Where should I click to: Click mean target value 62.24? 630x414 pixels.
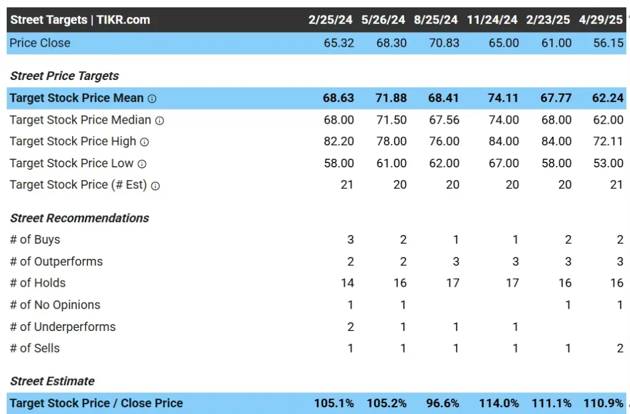click(x=608, y=98)
